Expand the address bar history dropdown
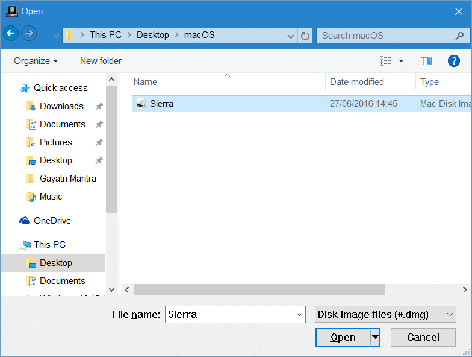Screen dimensions: 472x357 (290, 36)
